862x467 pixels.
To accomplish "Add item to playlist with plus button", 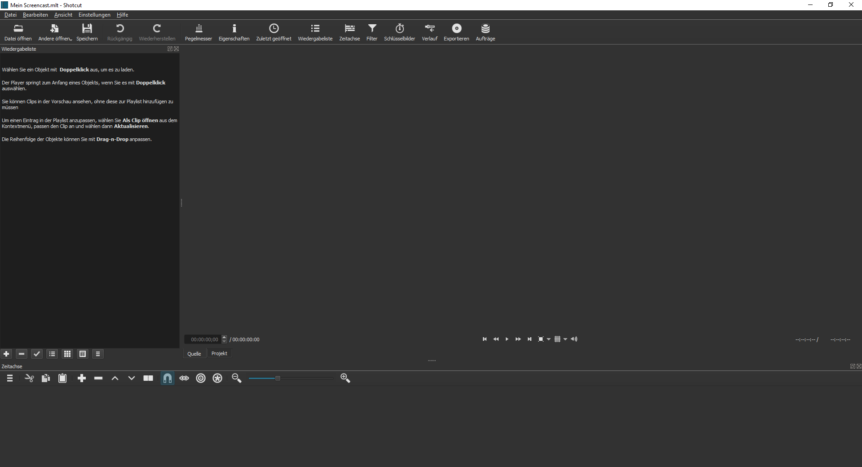I will 6,354.
